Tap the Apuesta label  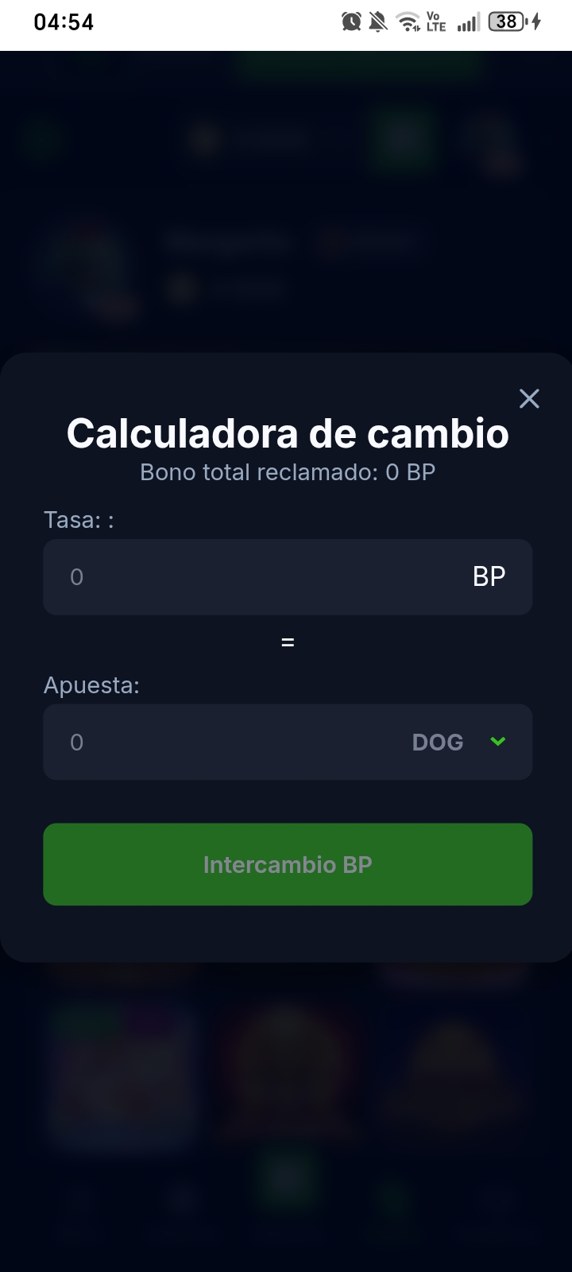pos(91,685)
